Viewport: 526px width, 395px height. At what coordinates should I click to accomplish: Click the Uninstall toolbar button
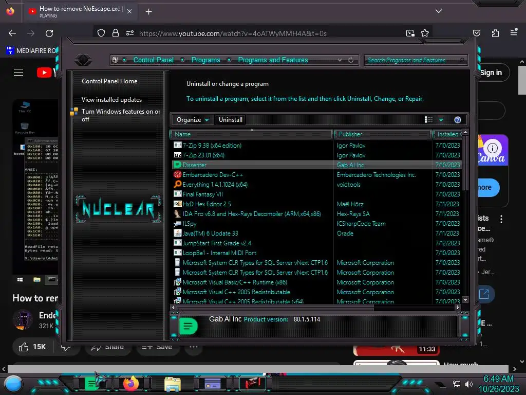point(231,120)
